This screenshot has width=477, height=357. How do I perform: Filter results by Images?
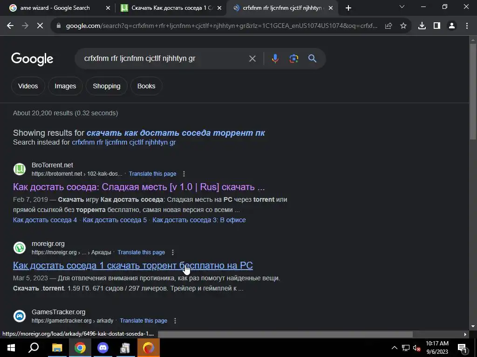tap(65, 86)
